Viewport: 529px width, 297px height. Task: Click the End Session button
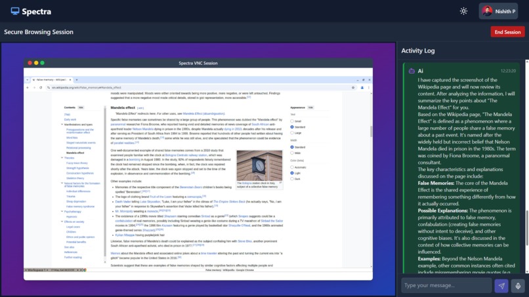click(x=507, y=32)
